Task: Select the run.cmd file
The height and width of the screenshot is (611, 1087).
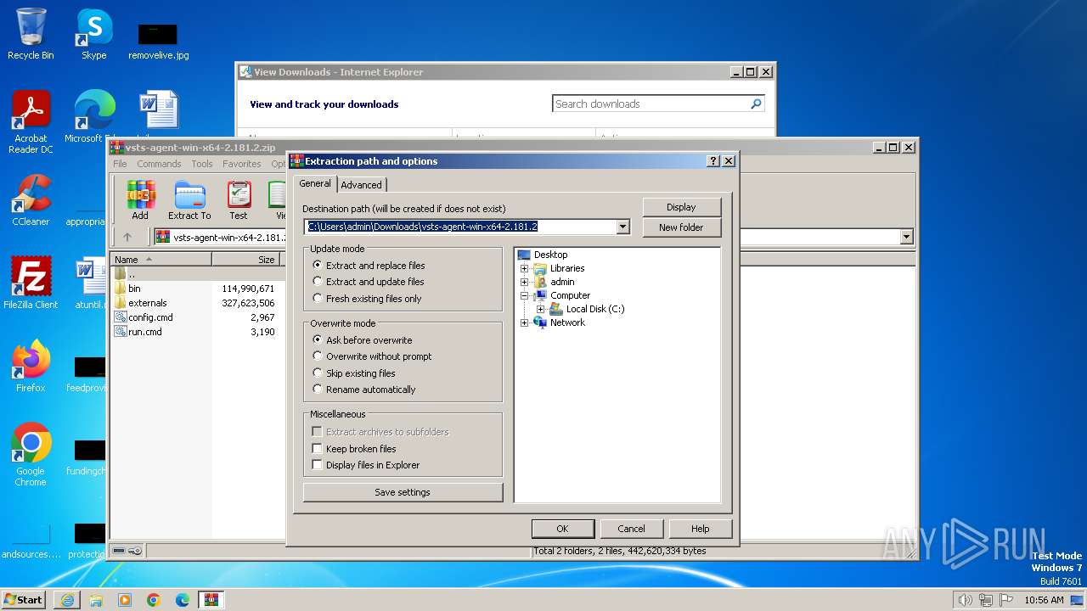Action: tap(144, 332)
